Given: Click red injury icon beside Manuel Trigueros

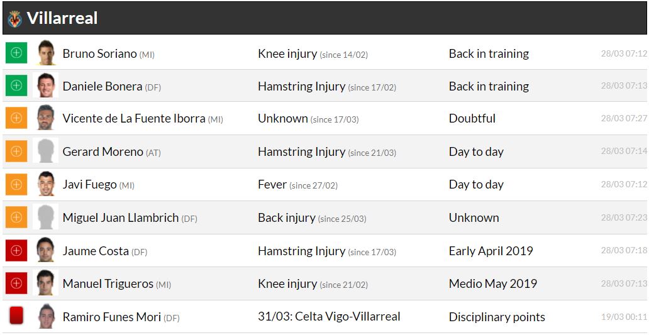Looking at the screenshot, I should (x=16, y=283).
